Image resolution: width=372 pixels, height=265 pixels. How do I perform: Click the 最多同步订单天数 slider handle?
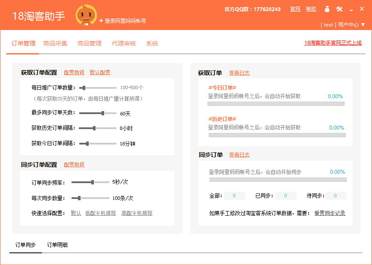click(103, 113)
